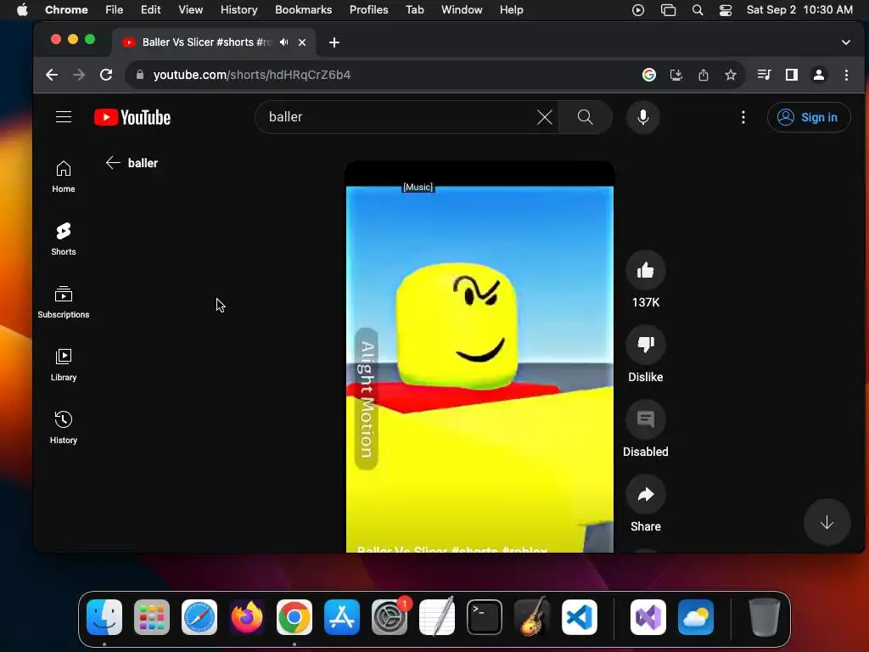Clear the search text with X
Image resolution: width=869 pixels, height=652 pixels.
(545, 117)
